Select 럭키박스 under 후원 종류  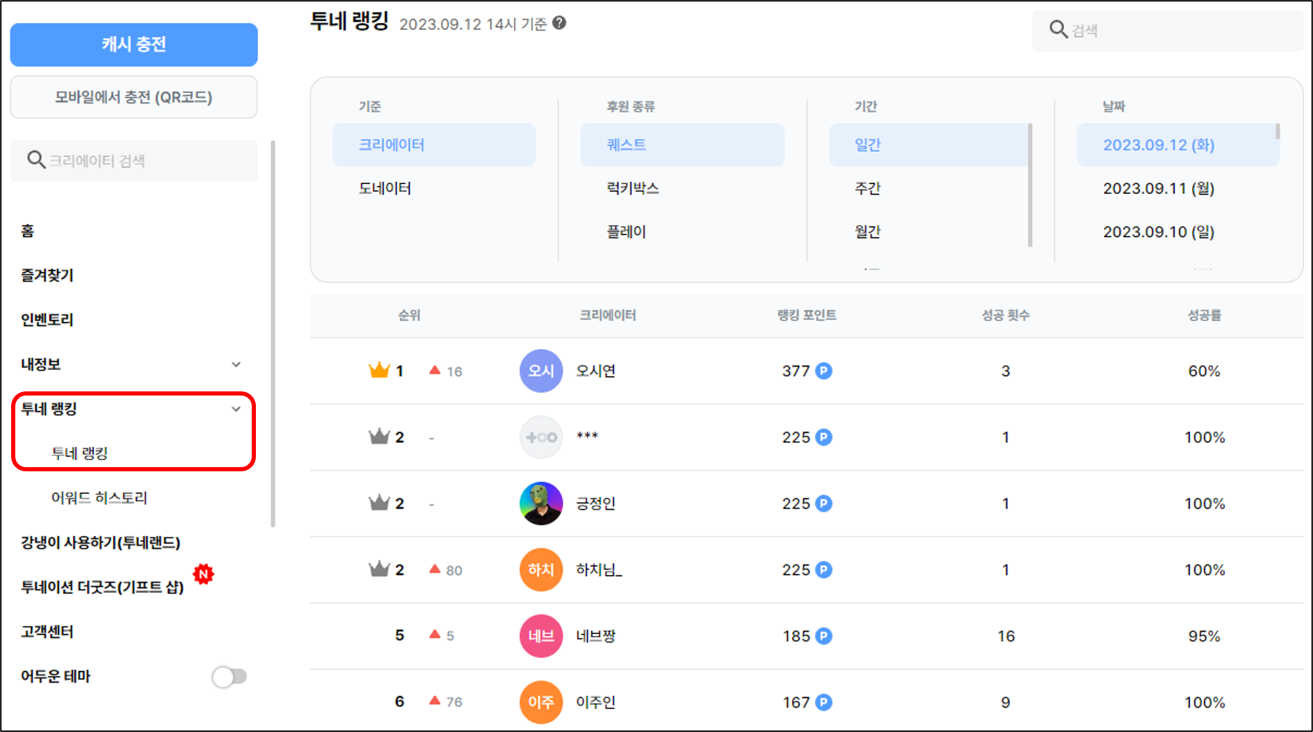(633, 188)
